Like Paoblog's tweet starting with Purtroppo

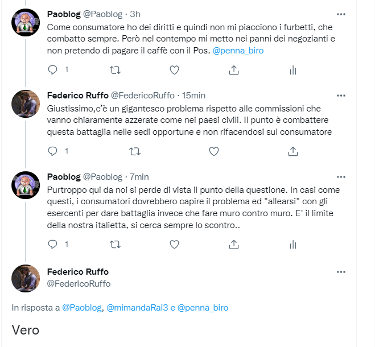point(175,244)
